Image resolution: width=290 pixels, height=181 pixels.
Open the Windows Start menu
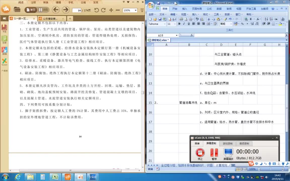tap(5, 177)
